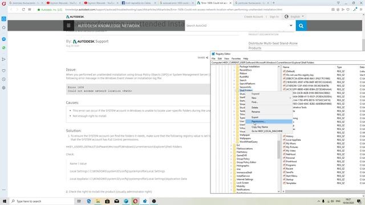Show hidden tray icons chevron
Viewport: 365px width, 205px height.
click(x=318, y=201)
